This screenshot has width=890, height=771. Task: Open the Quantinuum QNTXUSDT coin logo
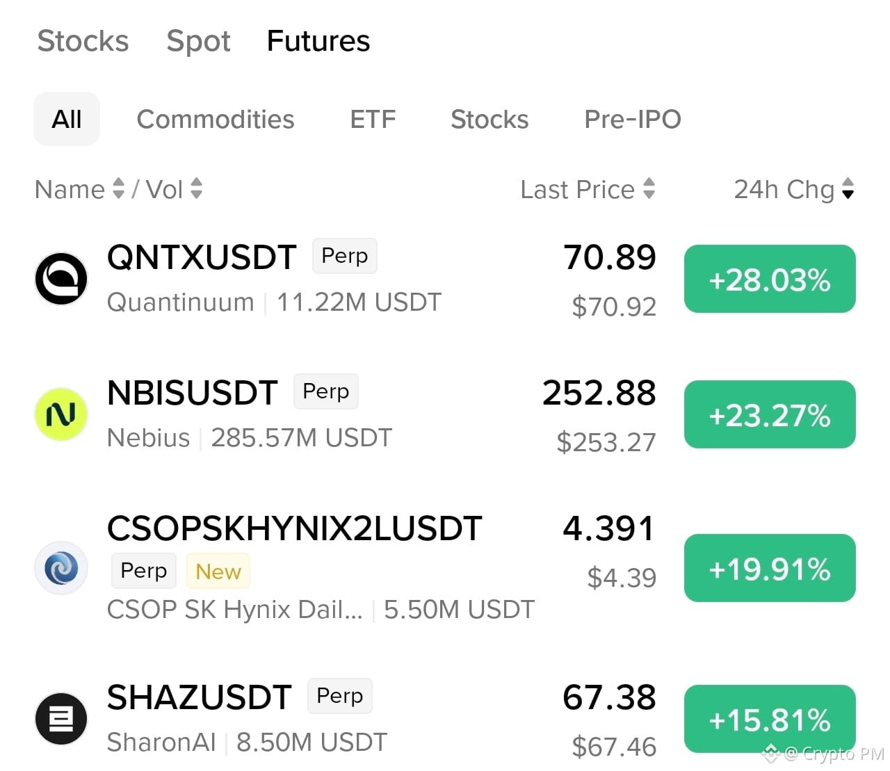point(61,279)
